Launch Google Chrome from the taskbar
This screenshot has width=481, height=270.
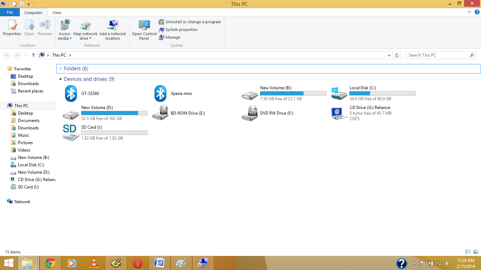[50, 263]
